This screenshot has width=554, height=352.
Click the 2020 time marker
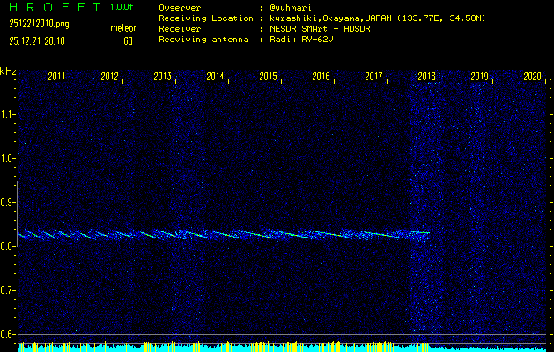point(532,77)
